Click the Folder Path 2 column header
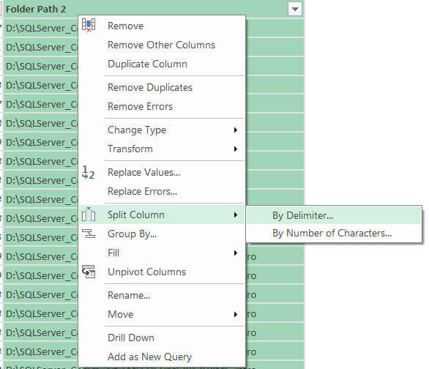 [x=153, y=9]
